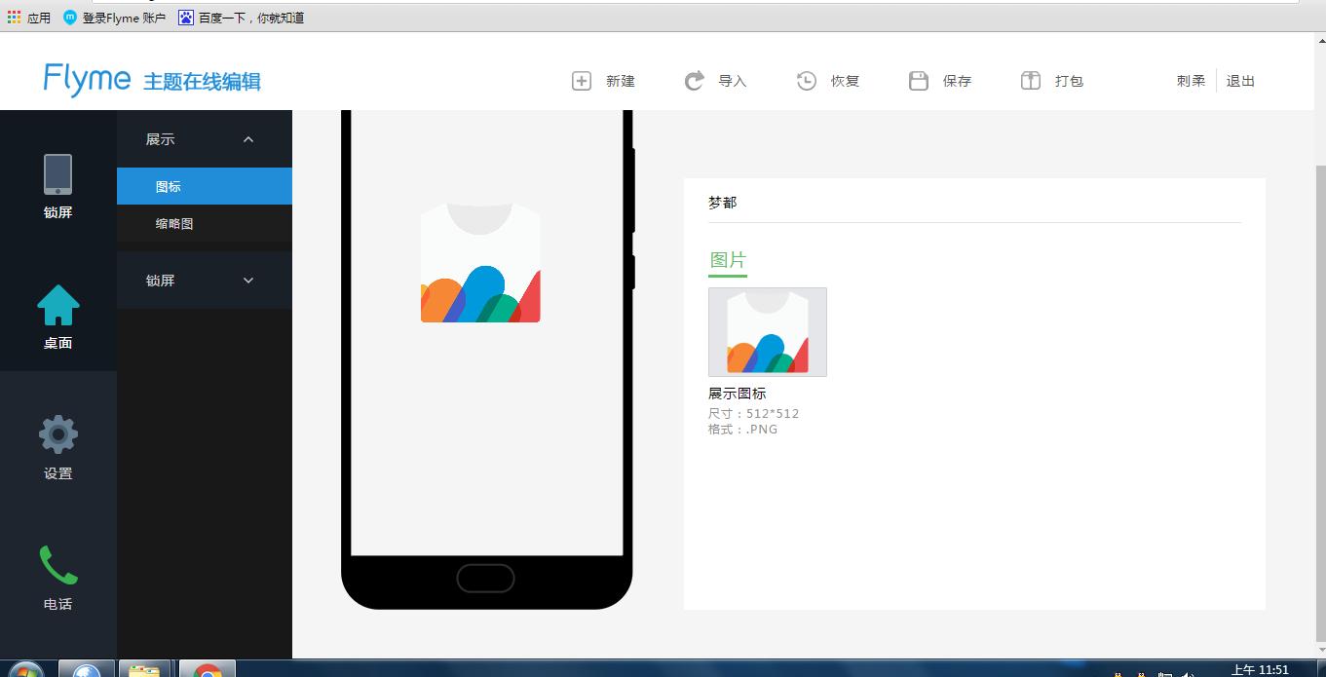Image resolution: width=1326 pixels, height=677 pixels.
Task: Click the 刺柔 account name
Action: [x=1190, y=81]
